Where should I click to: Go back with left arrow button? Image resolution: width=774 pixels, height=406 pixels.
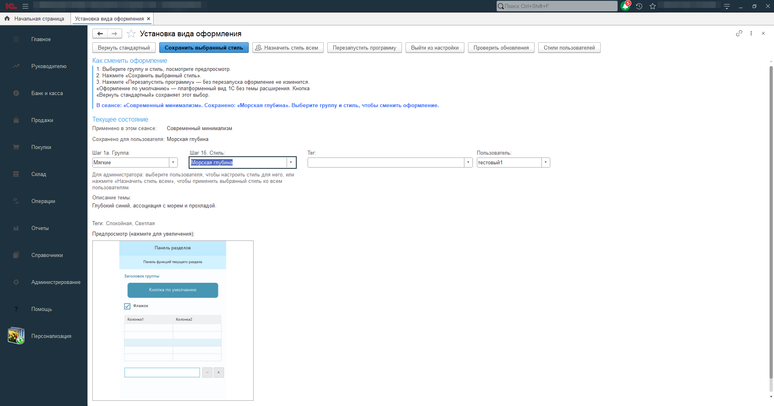[x=100, y=34]
